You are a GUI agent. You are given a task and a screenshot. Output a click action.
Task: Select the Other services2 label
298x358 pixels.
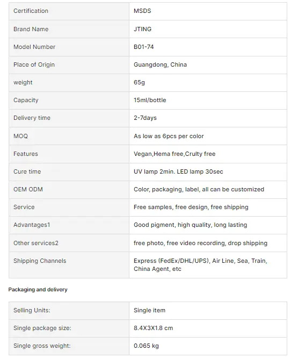pyautogui.click(x=36, y=243)
